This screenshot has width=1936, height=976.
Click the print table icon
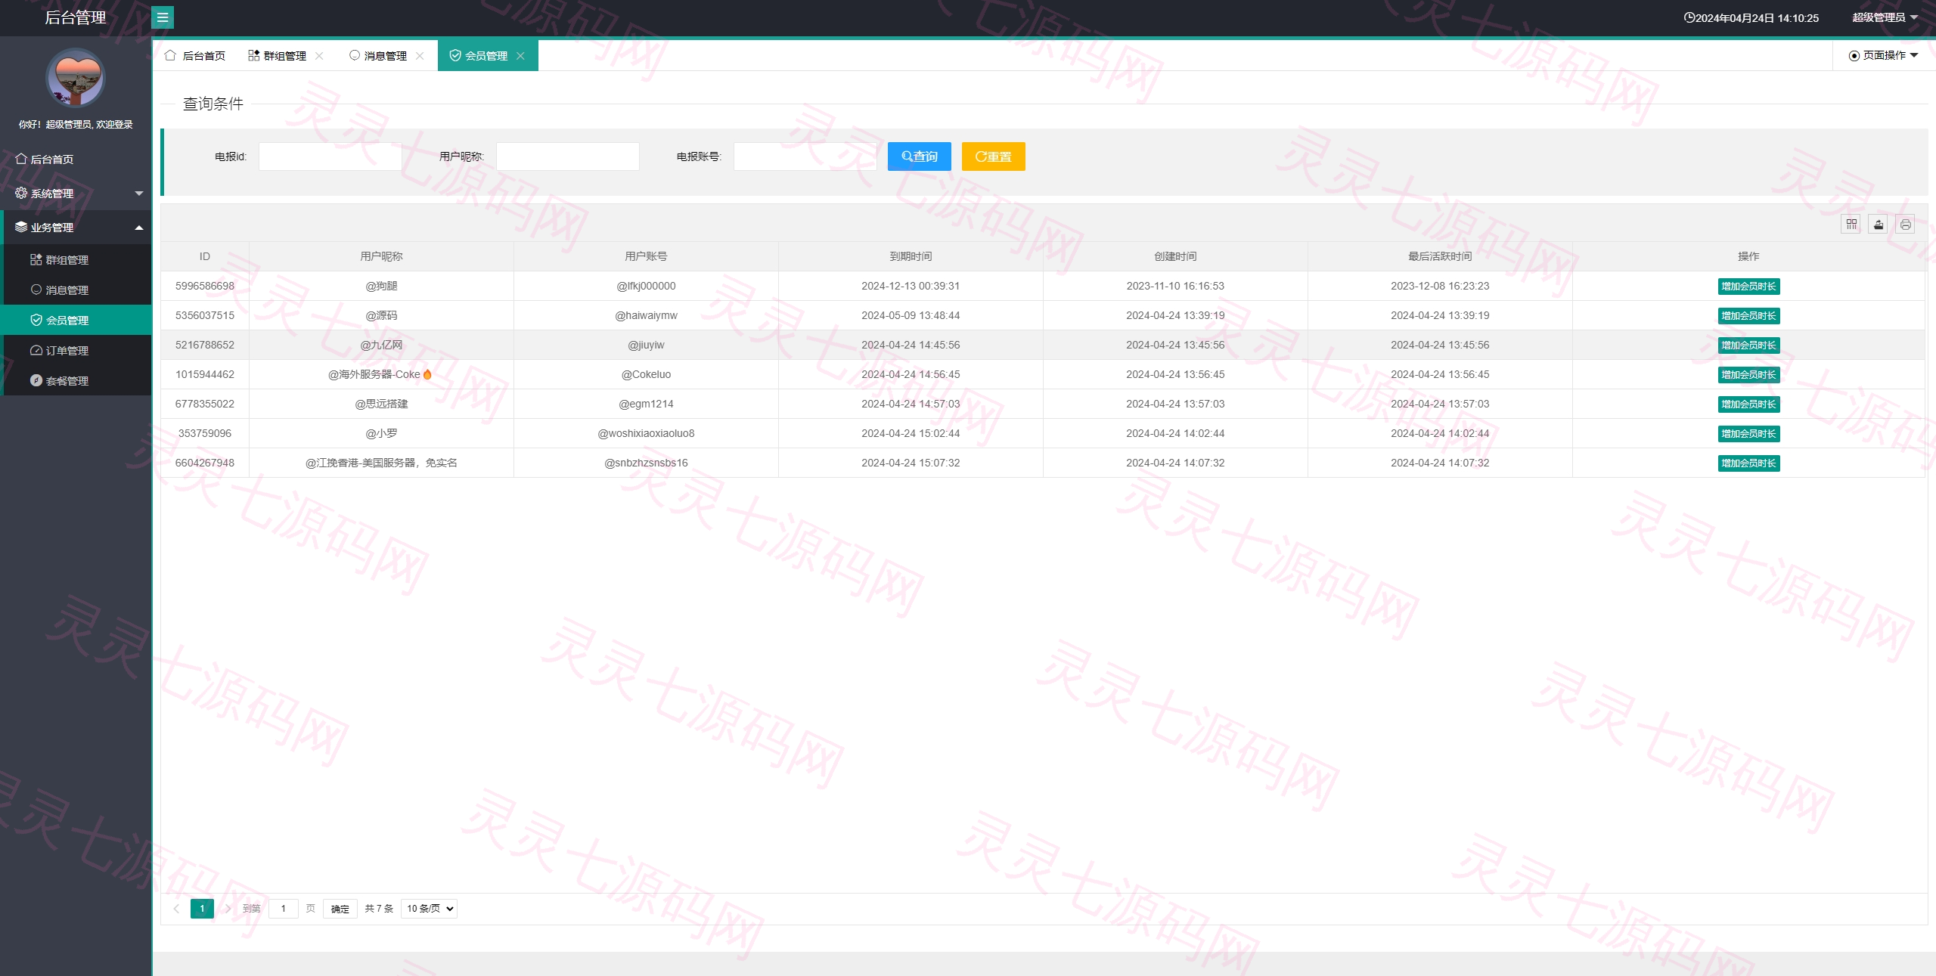(x=1905, y=225)
